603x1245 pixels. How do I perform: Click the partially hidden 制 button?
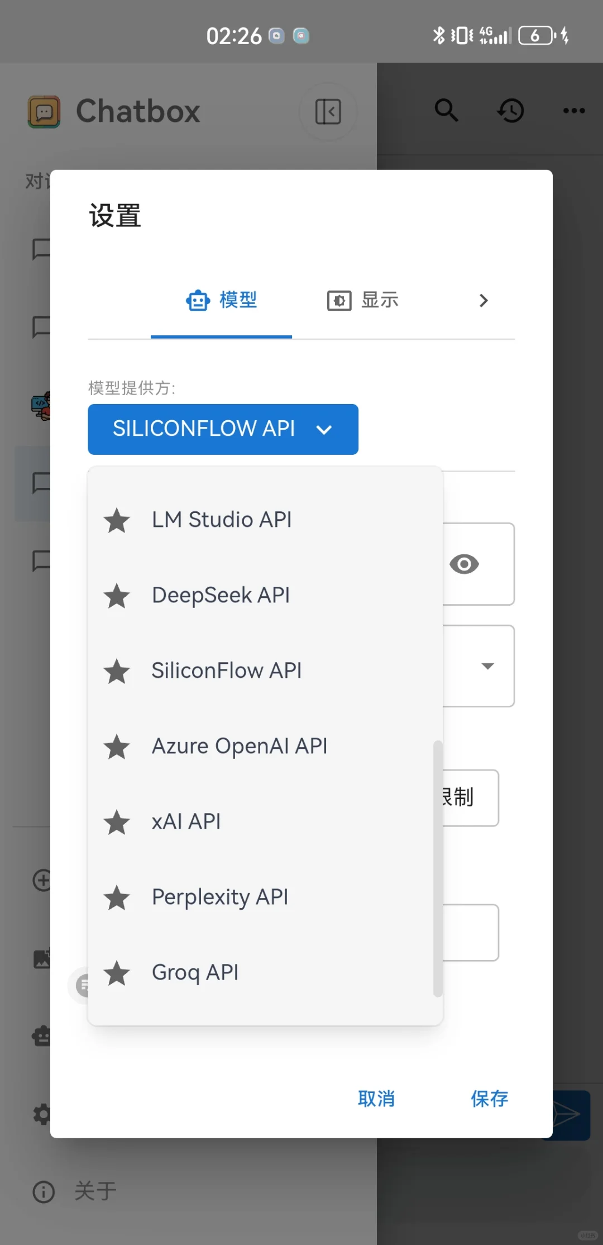click(470, 797)
